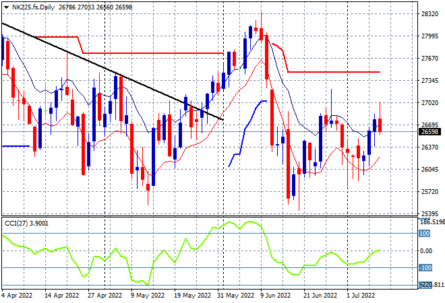Click the CCI -100 level label
The image size is (445, 303).
click(425, 267)
